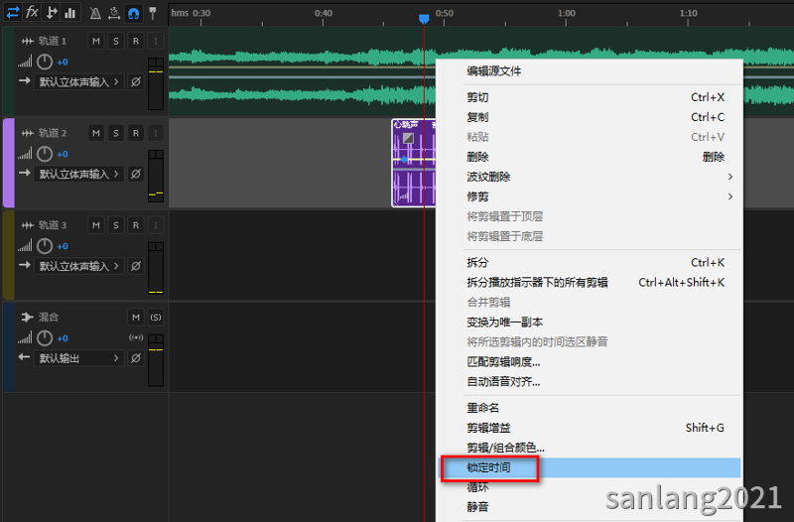Open 默认输出 dropdown on 混合 track
This screenshot has height=522, width=794.
[80, 358]
